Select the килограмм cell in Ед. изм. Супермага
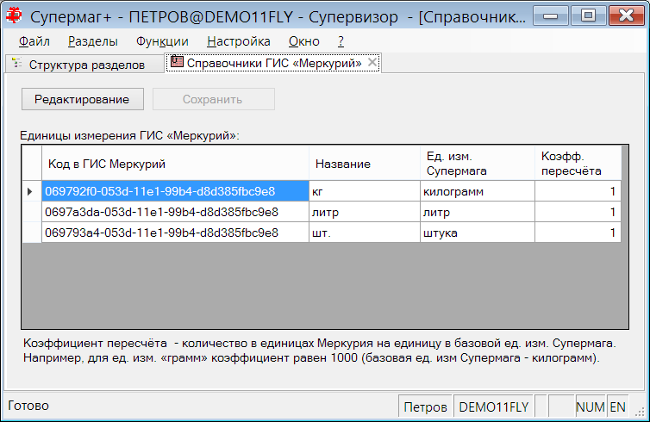The width and height of the screenshot is (650, 422). click(x=477, y=191)
